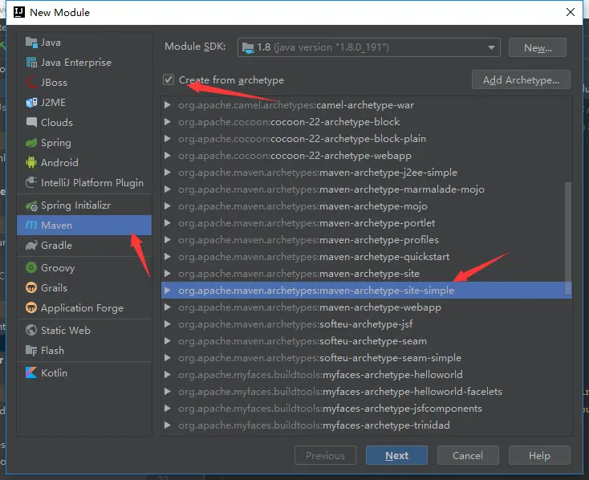Click the IntelliJ Platform Plugin icon
The width and height of the screenshot is (589, 480).
(31, 182)
